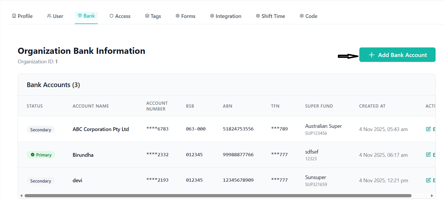The image size is (444, 199).
Task: Click the edit icon for ABC Corporation row
Action: coord(428,129)
